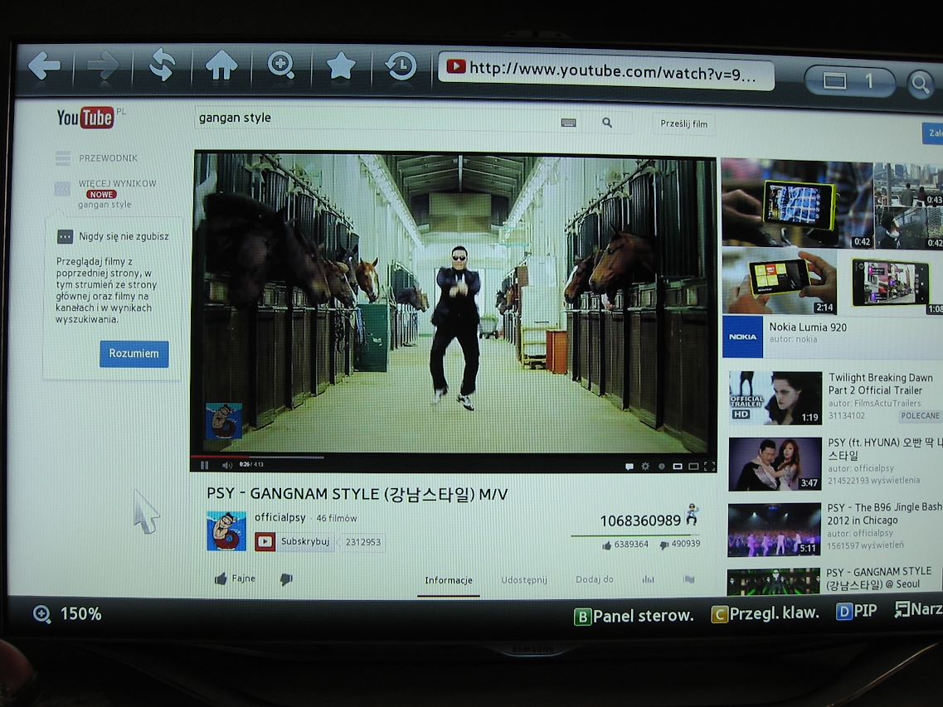The height and width of the screenshot is (707, 943).
Task: Open browsing history clock icon
Action: coord(401,66)
